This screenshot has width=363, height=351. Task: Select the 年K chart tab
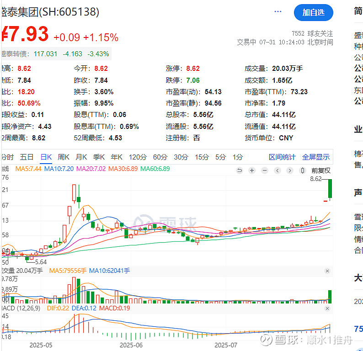coord(117,157)
